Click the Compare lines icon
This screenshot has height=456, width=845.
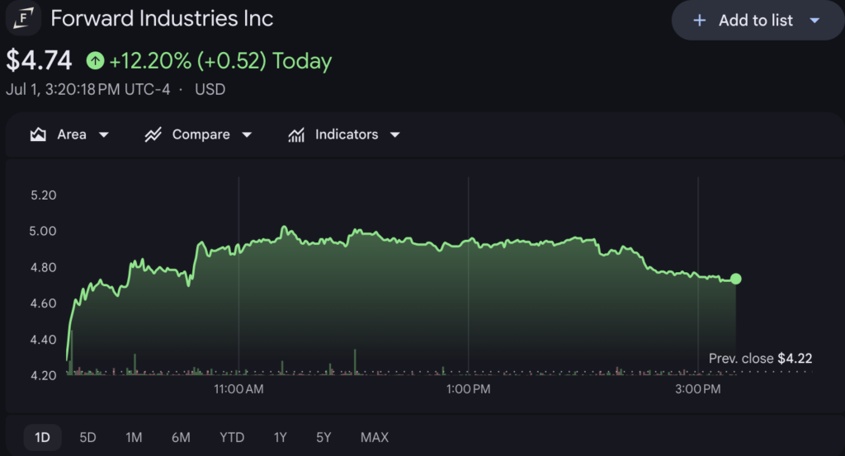tap(153, 134)
